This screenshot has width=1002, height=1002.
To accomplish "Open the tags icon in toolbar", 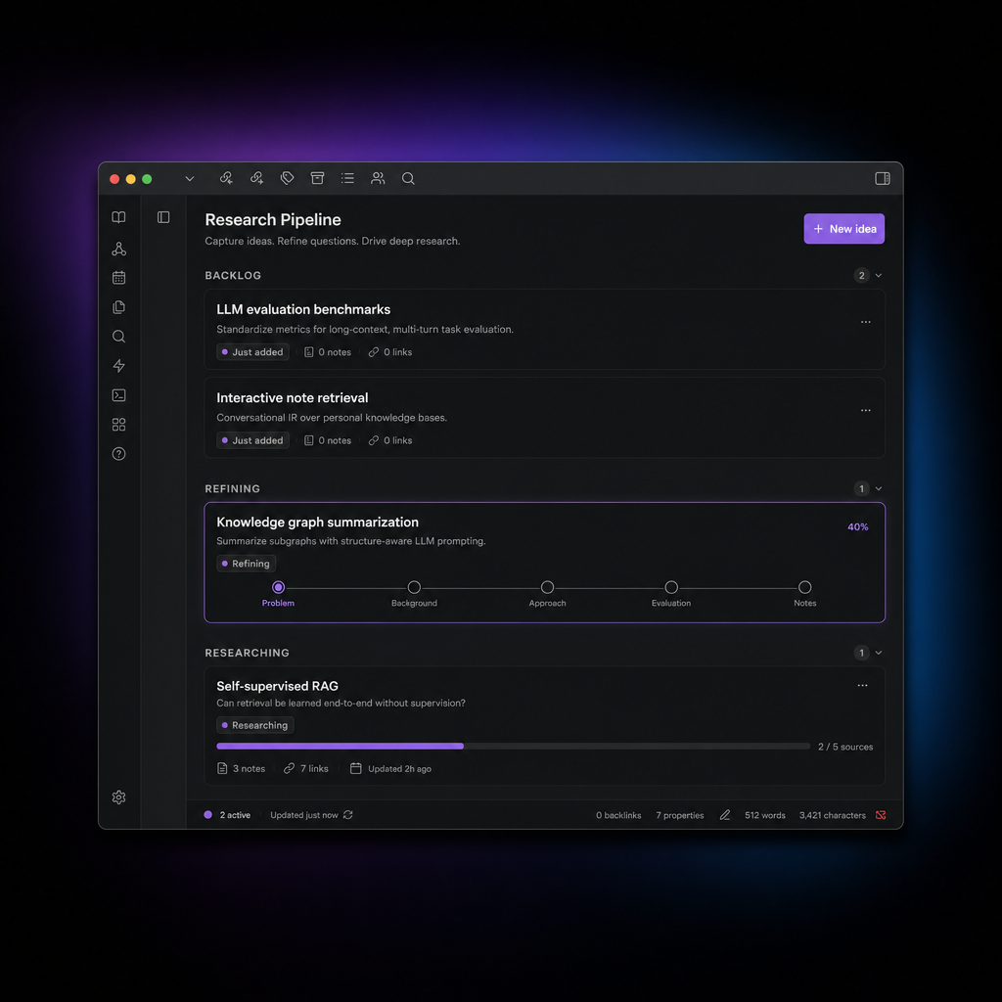I will 287,178.
